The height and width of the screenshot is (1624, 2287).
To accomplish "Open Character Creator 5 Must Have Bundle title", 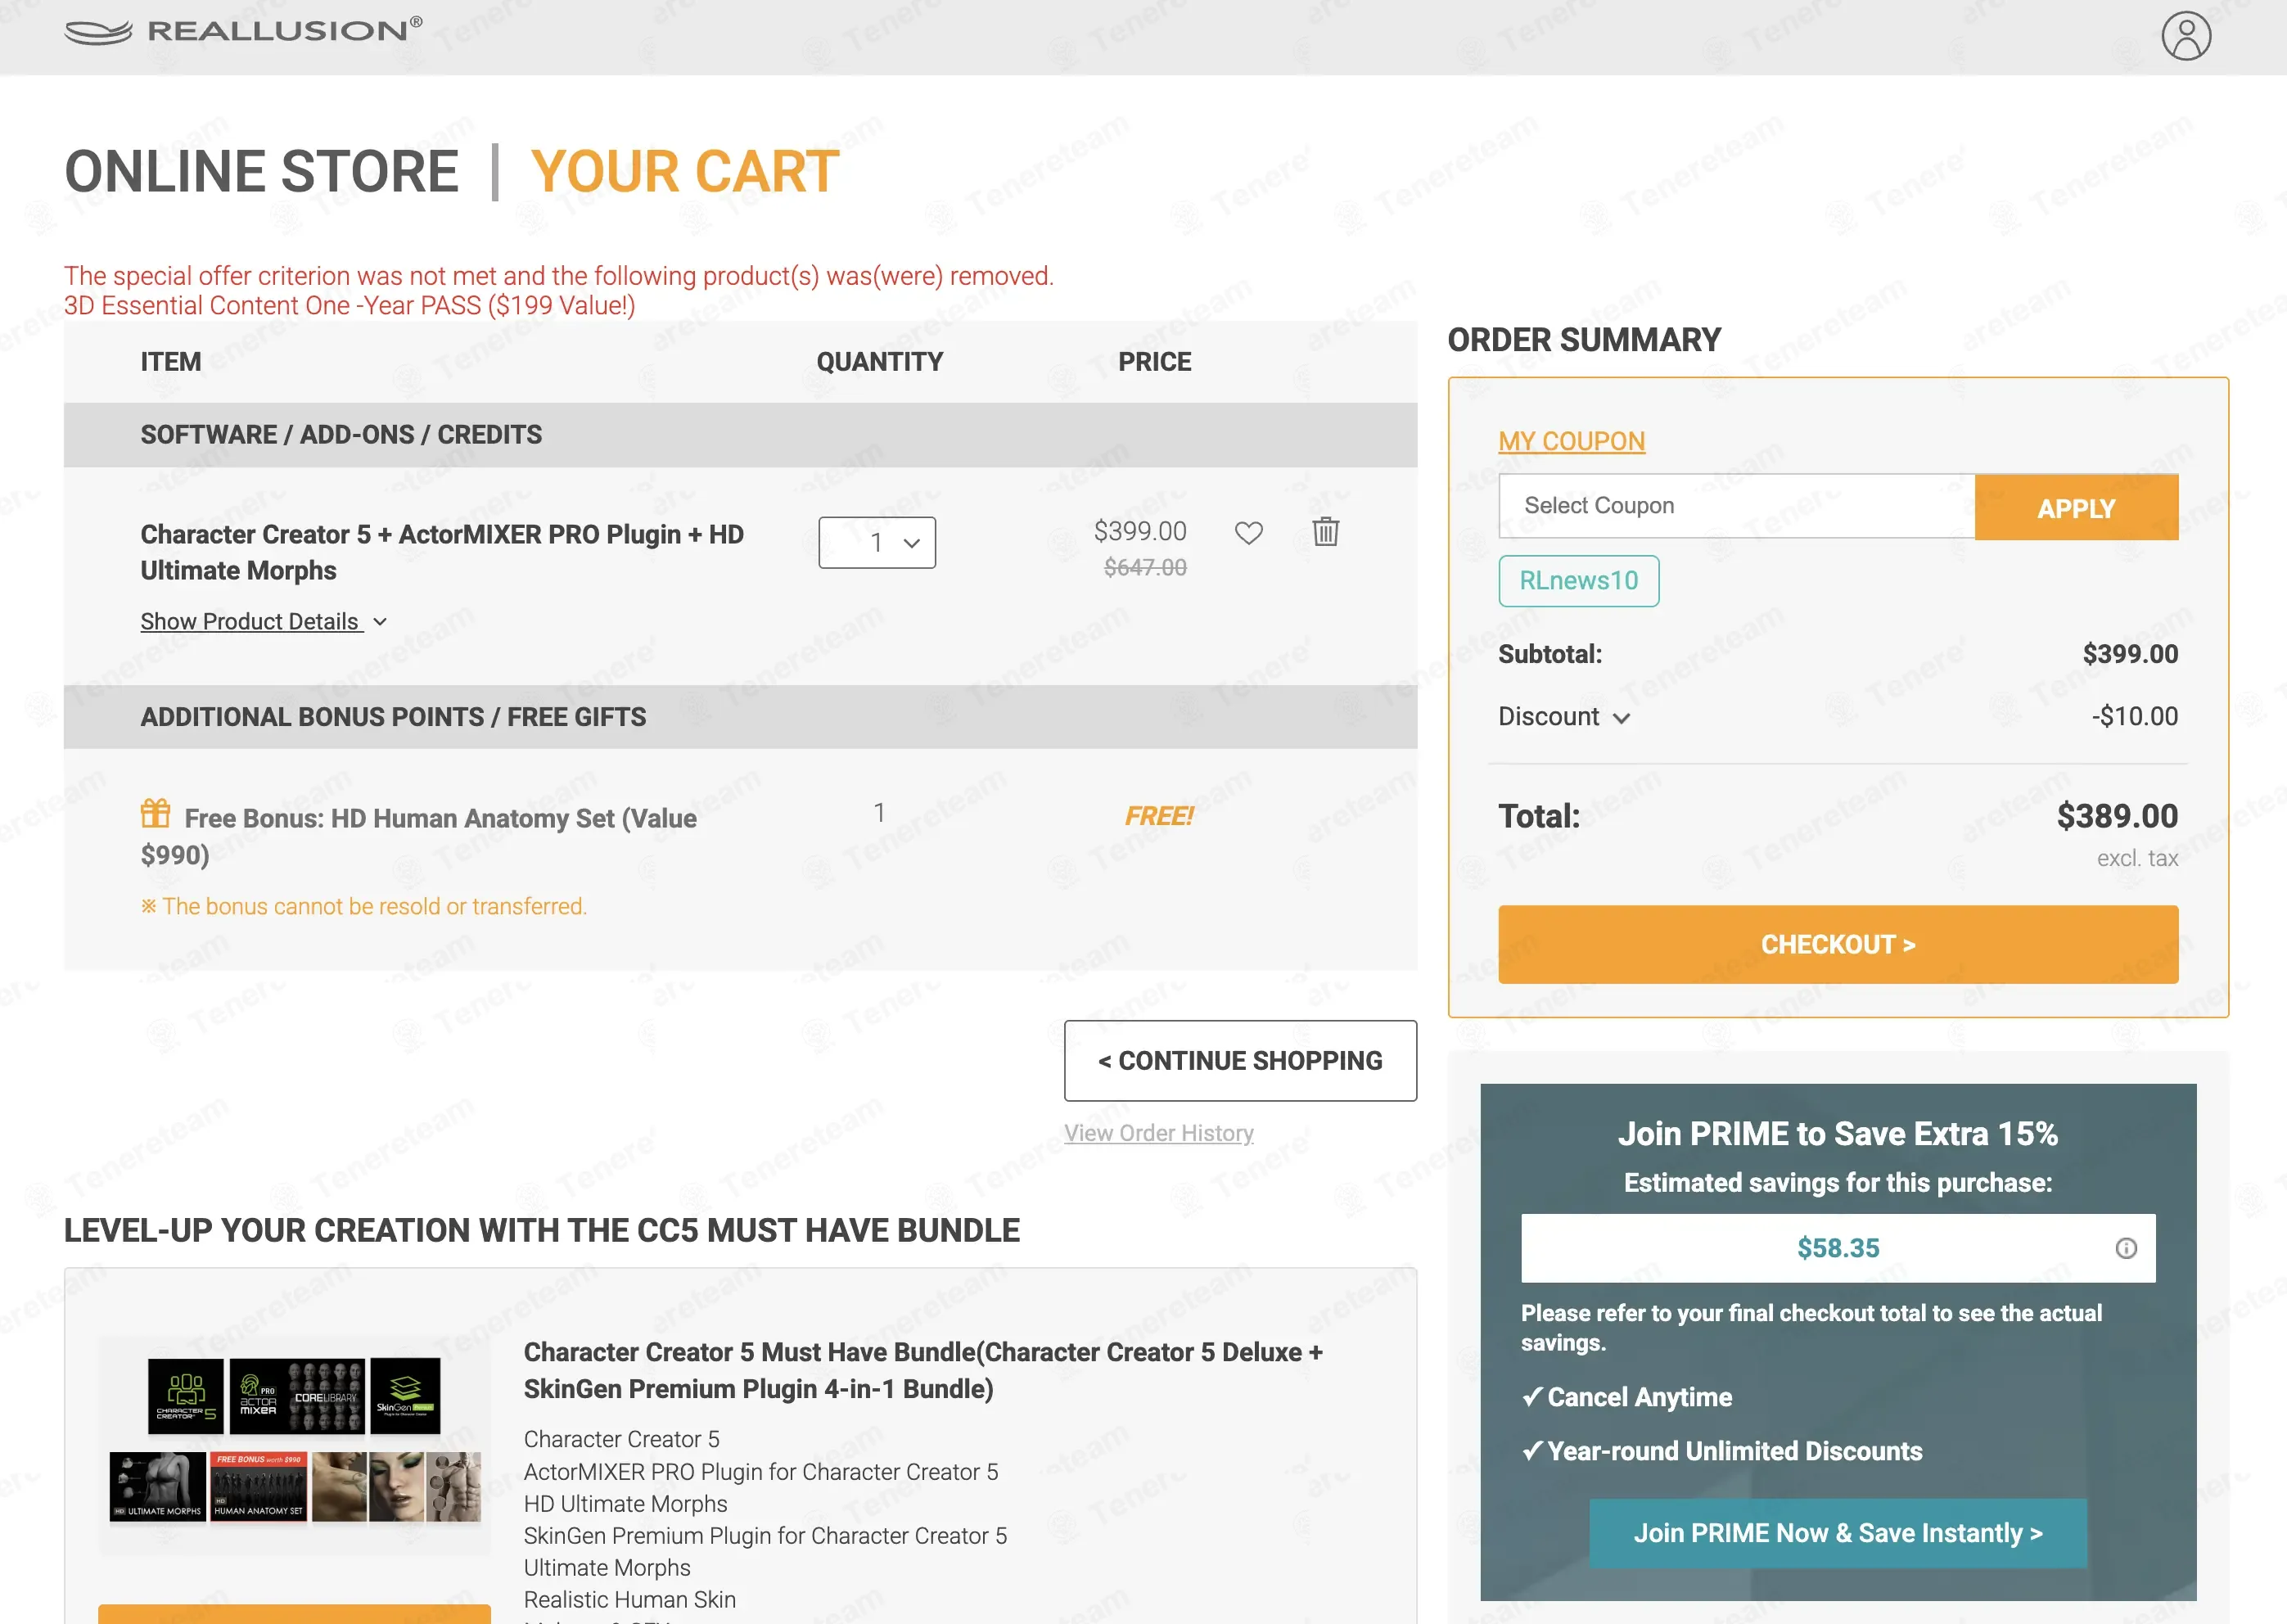I will [x=922, y=1370].
